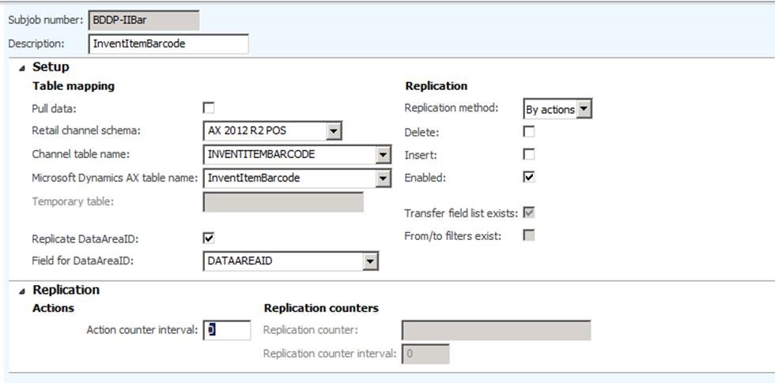Uncheck the Replicate DataAreaID checkbox

209,237
